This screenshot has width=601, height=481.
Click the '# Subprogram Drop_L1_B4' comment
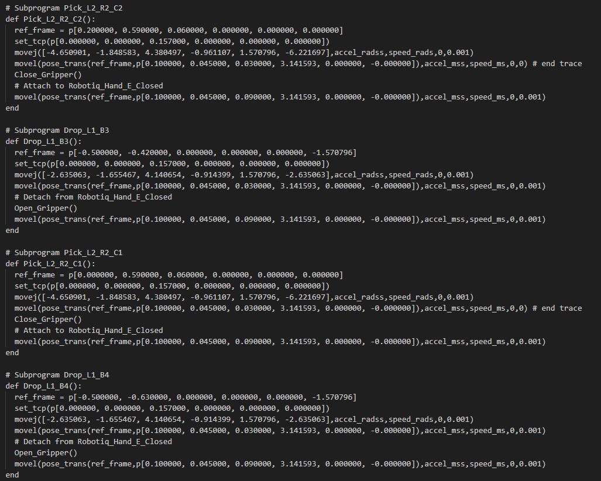[57, 375]
